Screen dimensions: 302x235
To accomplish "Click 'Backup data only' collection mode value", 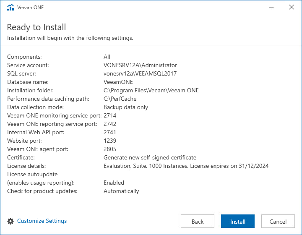I will (126, 107).
